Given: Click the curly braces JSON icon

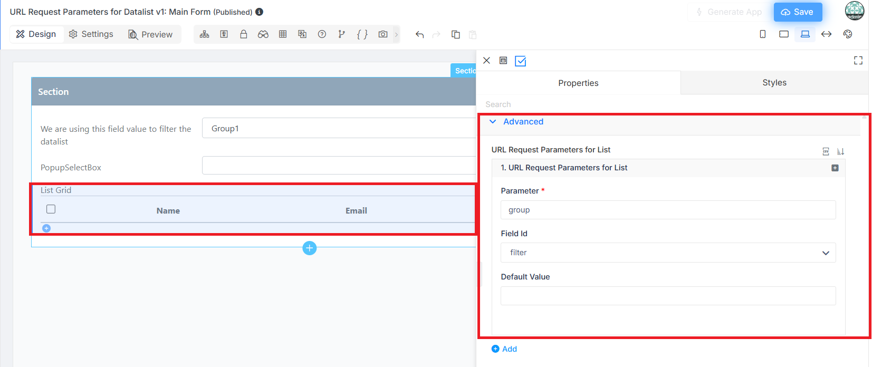Looking at the screenshot, I should pyautogui.click(x=362, y=34).
